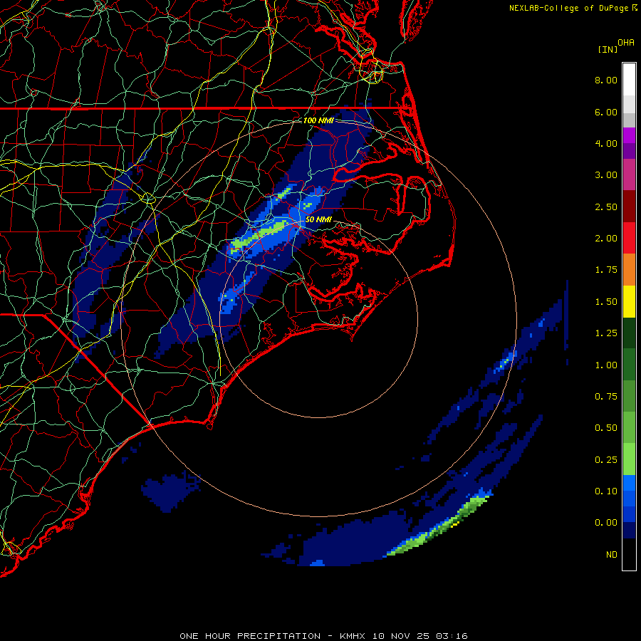Select the ND legend label
Viewport: 641px width, 641px height.
click(612, 555)
